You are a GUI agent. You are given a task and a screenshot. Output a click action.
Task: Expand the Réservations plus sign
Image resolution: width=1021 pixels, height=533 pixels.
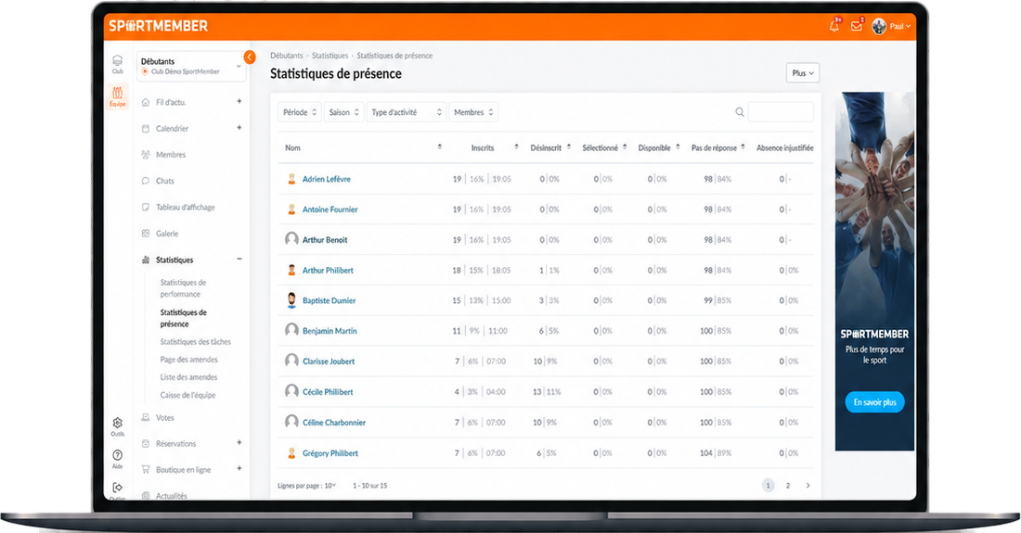tap(239, 443)
